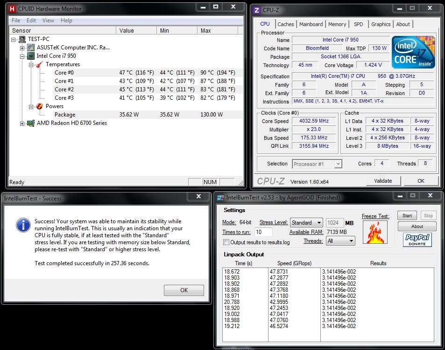This screenshot has width=445, height=350.
Task: Click the HWMonitor red H title icon
Action: point(12,9)
